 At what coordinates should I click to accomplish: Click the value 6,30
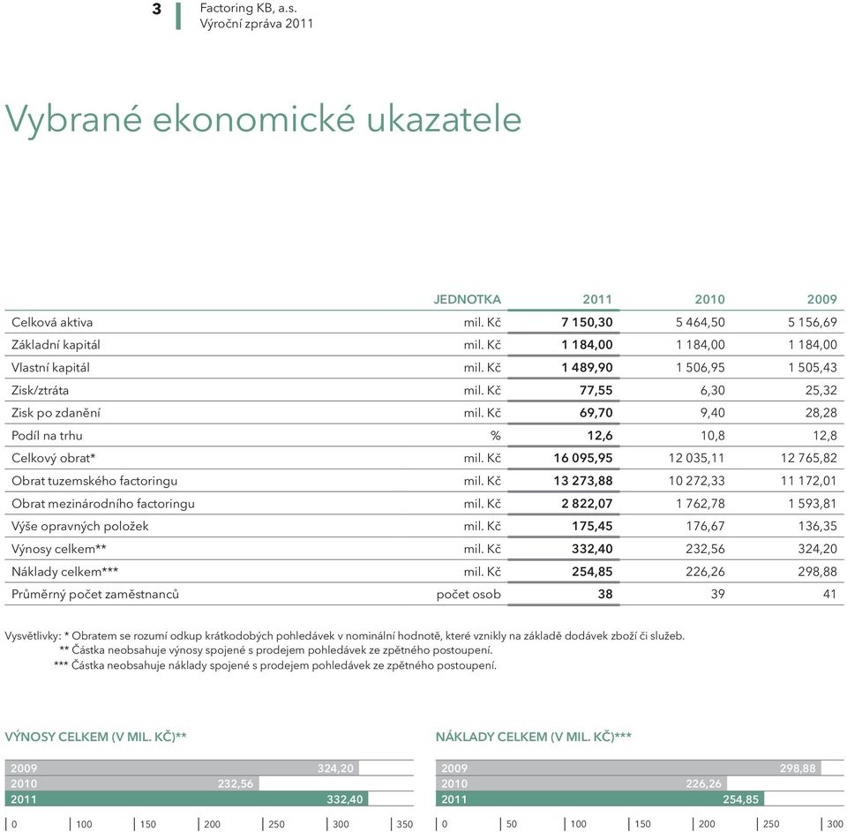point(713,391)
